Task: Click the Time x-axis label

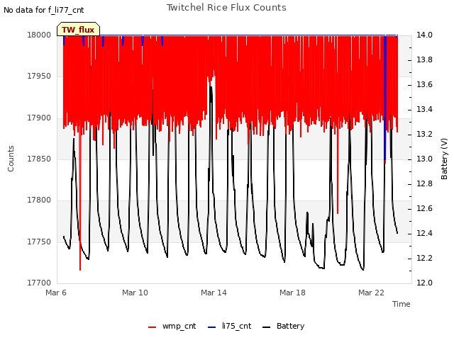Action: click(x=402, y=304)
